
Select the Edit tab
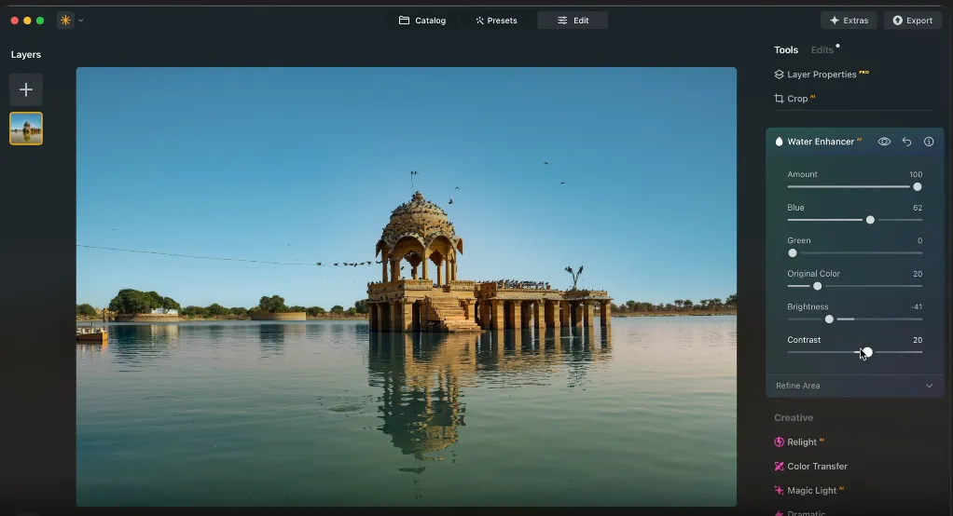click(573, 20)
